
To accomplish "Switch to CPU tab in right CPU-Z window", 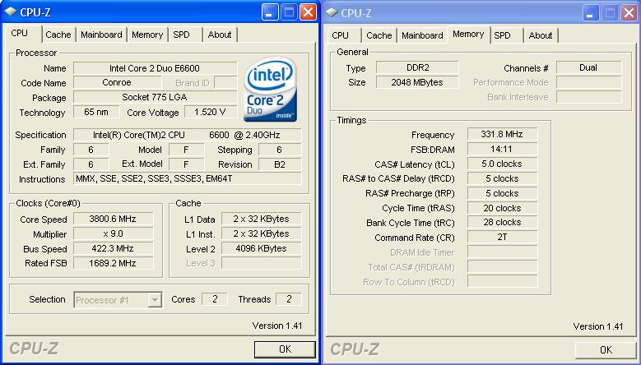I will pyautogui.click(x=340, y=36).
